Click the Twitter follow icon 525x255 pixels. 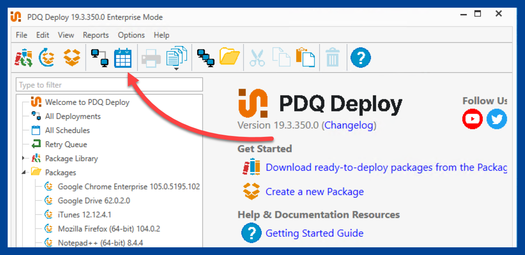[496, 119]
